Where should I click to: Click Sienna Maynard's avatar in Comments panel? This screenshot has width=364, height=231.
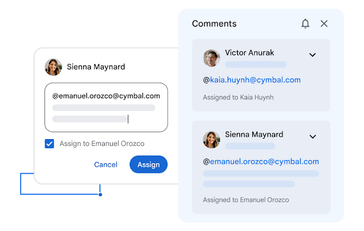click(212, 140)
